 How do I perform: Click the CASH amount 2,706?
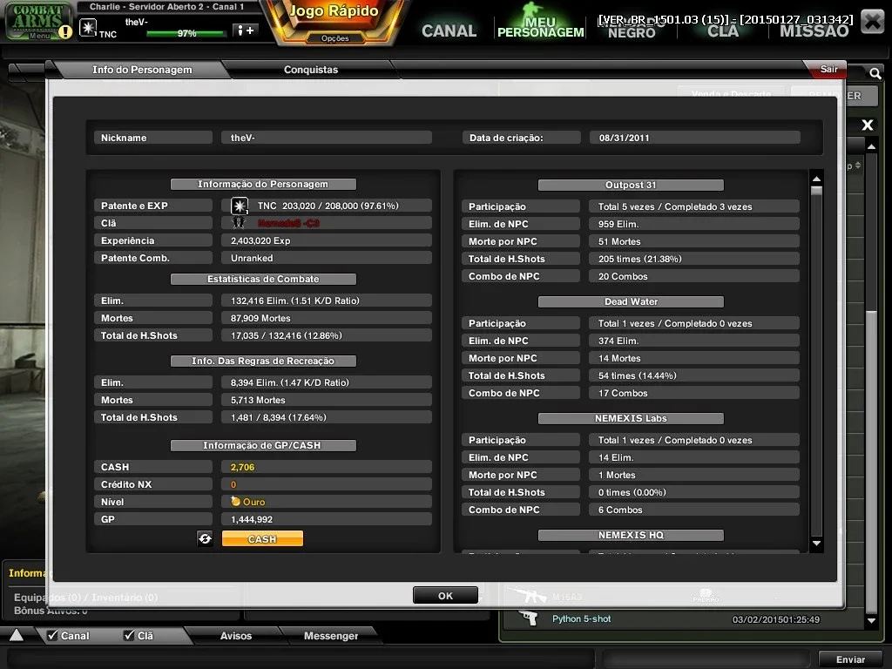click(242, 467)
